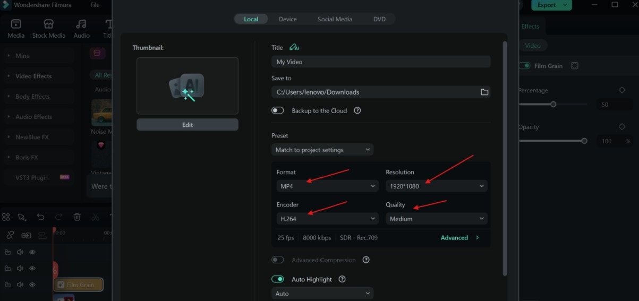Click the Save to path field
The image size is (639, 301).
pos(381,92)
